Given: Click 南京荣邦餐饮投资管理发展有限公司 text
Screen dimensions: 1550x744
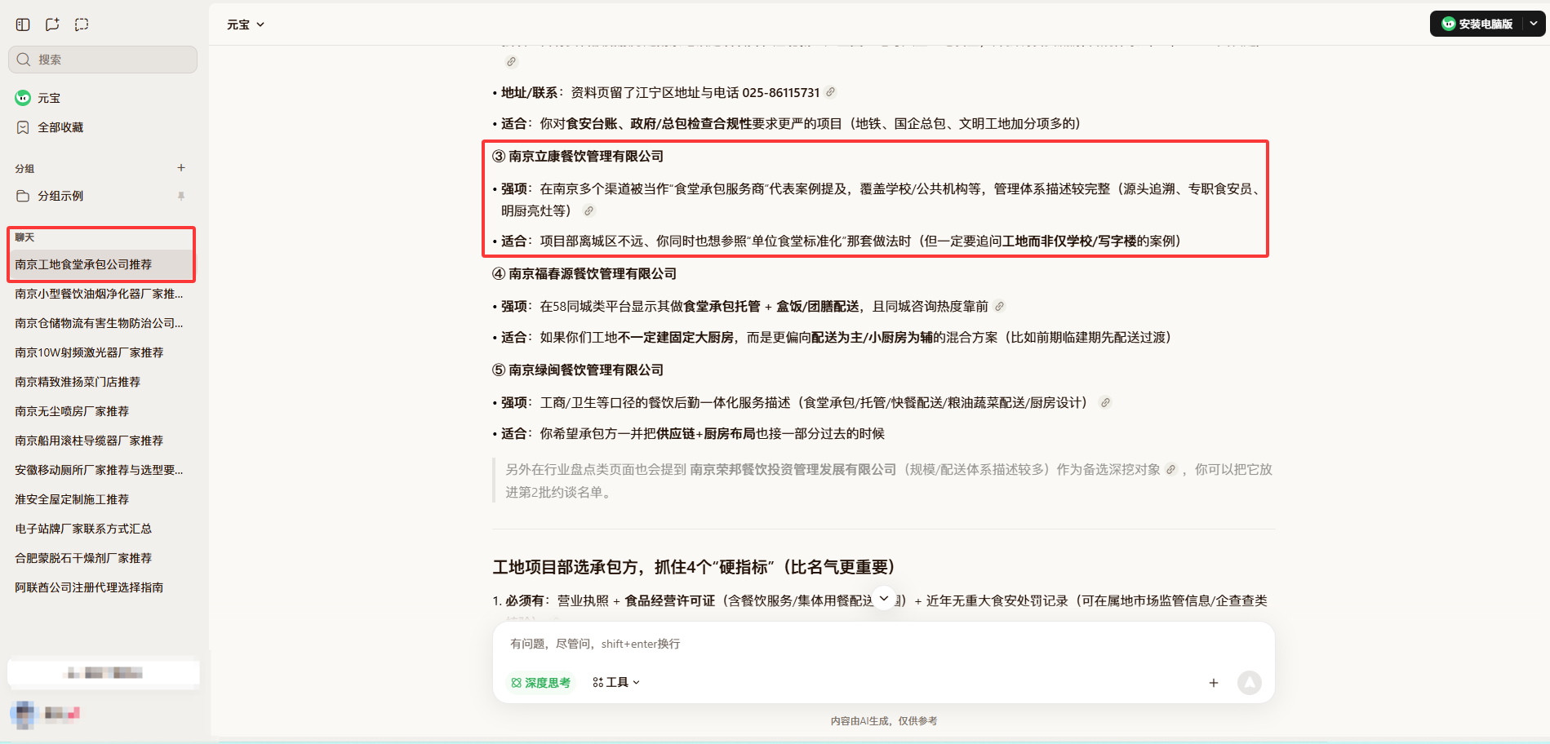Looking at the screenshot, I should point(793,470).
